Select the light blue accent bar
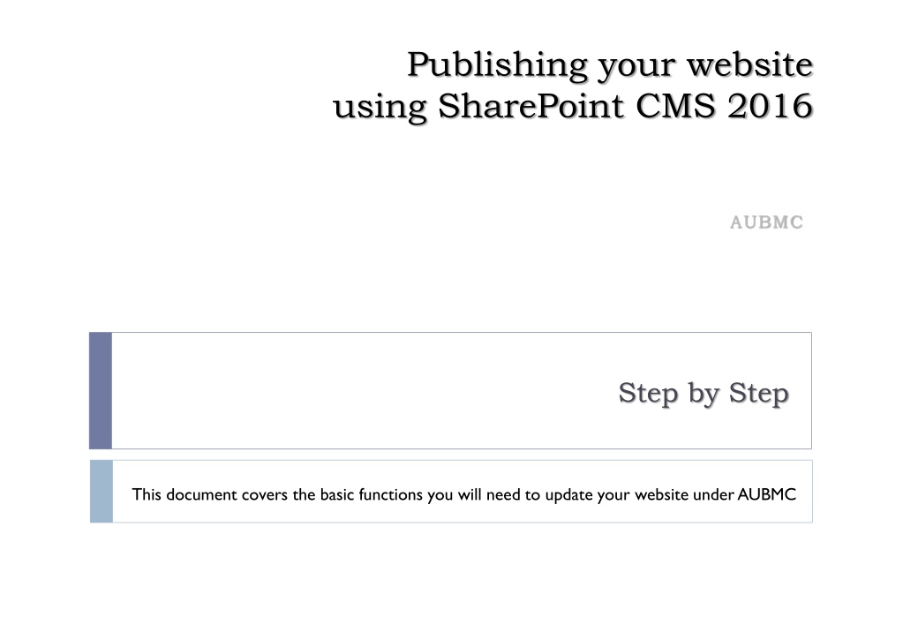 tap(102, 492)
